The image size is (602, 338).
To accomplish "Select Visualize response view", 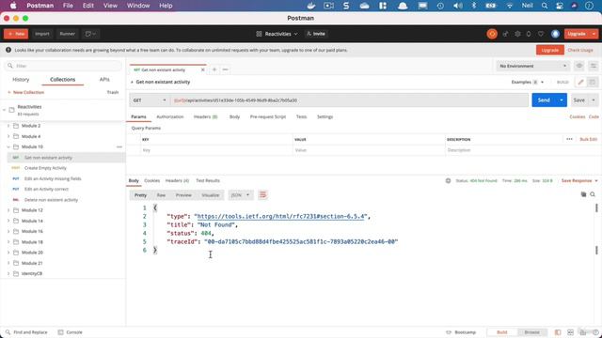I will (210, 195).
